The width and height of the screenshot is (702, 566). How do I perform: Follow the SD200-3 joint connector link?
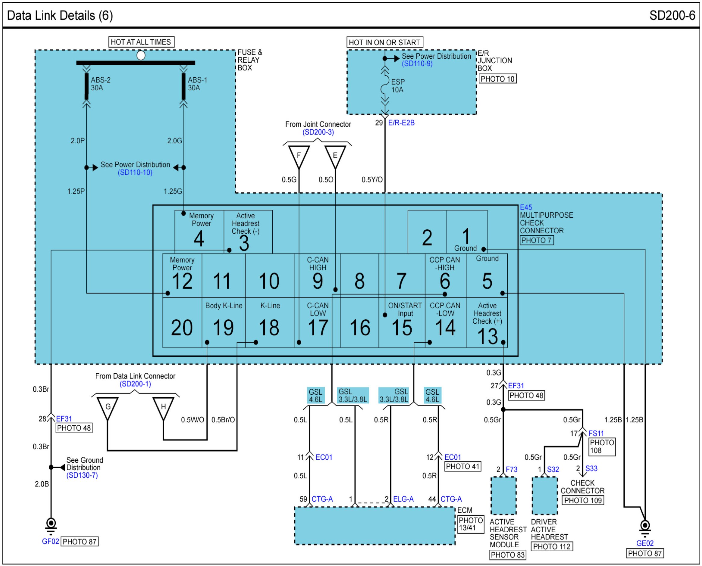click(318, 132)
